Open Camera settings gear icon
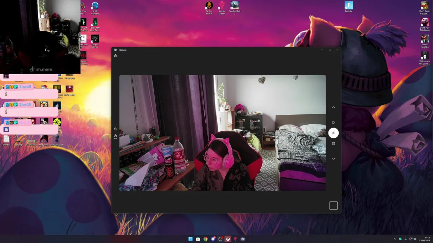433x243 pixels. coord(115,56)
